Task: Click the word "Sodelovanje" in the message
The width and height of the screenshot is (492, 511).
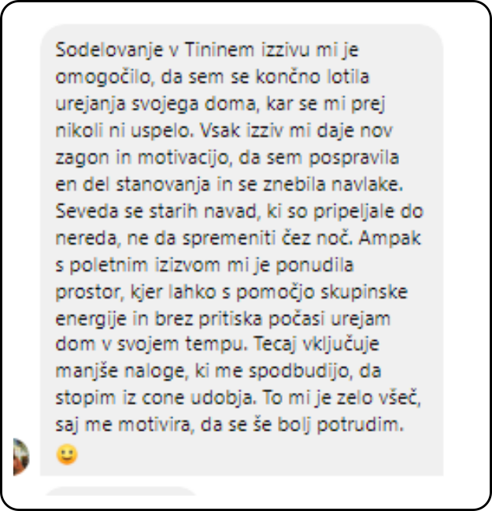Action: coord(109,50)
